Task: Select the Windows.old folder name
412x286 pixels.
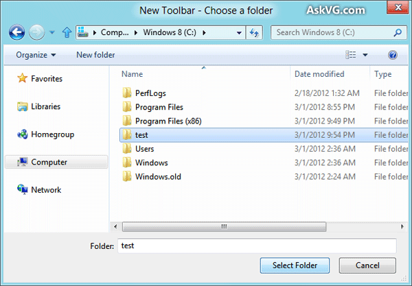Action: point(158,176)
